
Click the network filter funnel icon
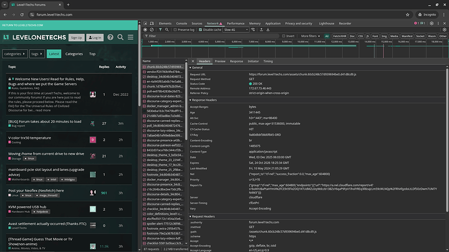click(x=162, y=29)
